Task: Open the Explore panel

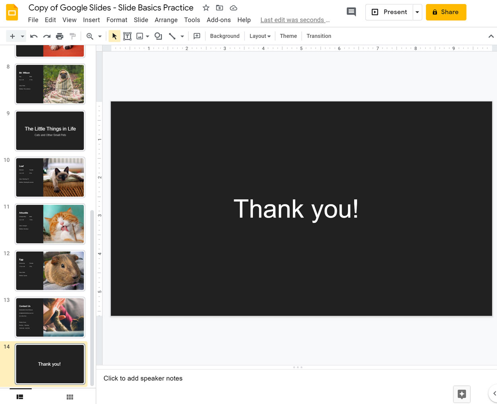Action: pos(461,394)
